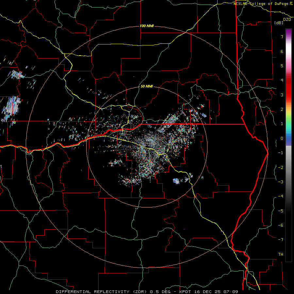
Task: Click the 6 dB value on color scale
Action: point(282,51)
